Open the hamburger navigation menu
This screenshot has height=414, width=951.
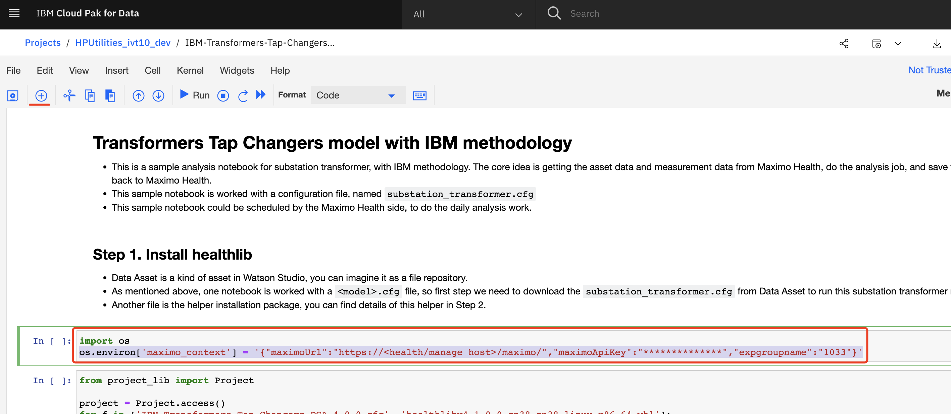(x=14, y=14)
